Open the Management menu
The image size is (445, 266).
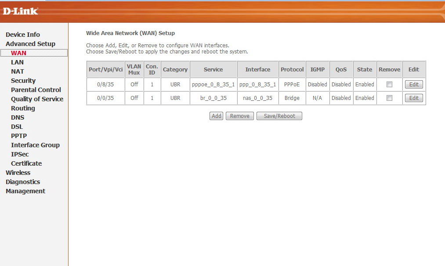click(x=25, y=191)
